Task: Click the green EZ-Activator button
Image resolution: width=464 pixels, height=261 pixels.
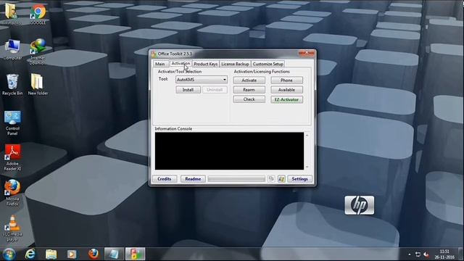Action: coord(286,100)
